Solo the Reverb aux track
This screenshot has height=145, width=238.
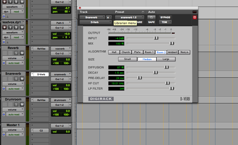(x=16, y=53)
